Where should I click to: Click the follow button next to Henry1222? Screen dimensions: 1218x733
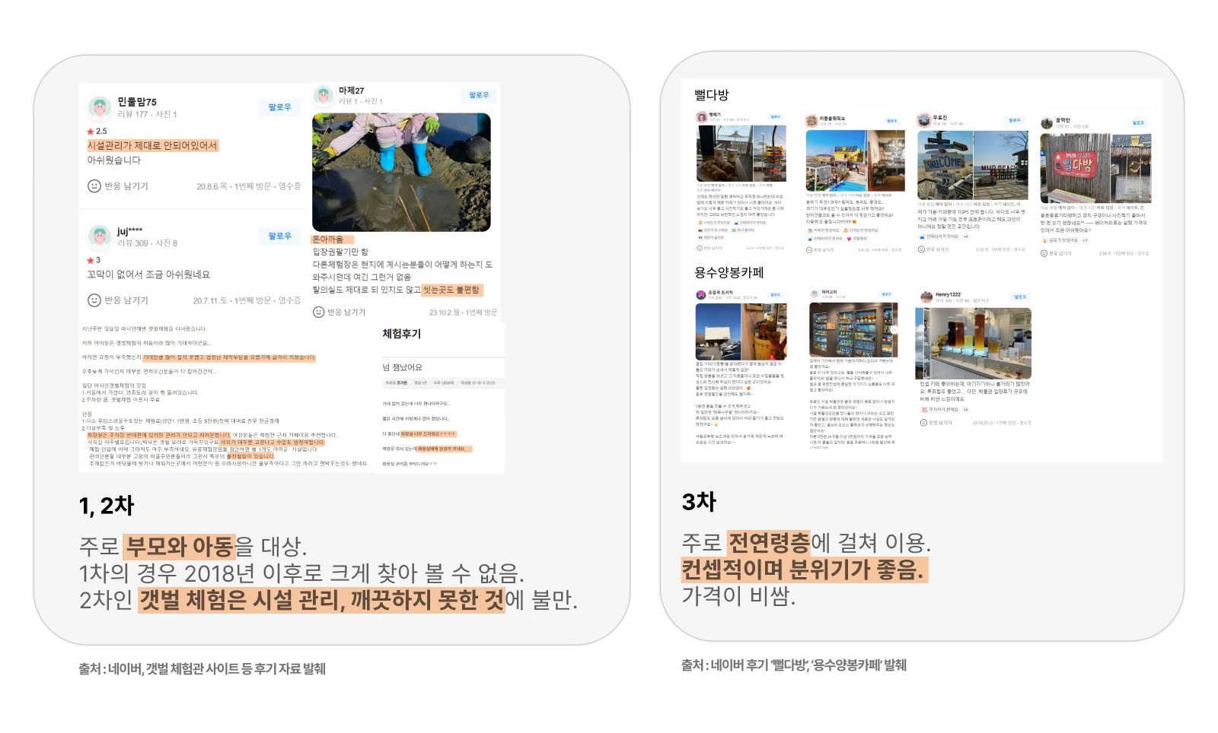pyautogui.click(x=1020, y=297)
